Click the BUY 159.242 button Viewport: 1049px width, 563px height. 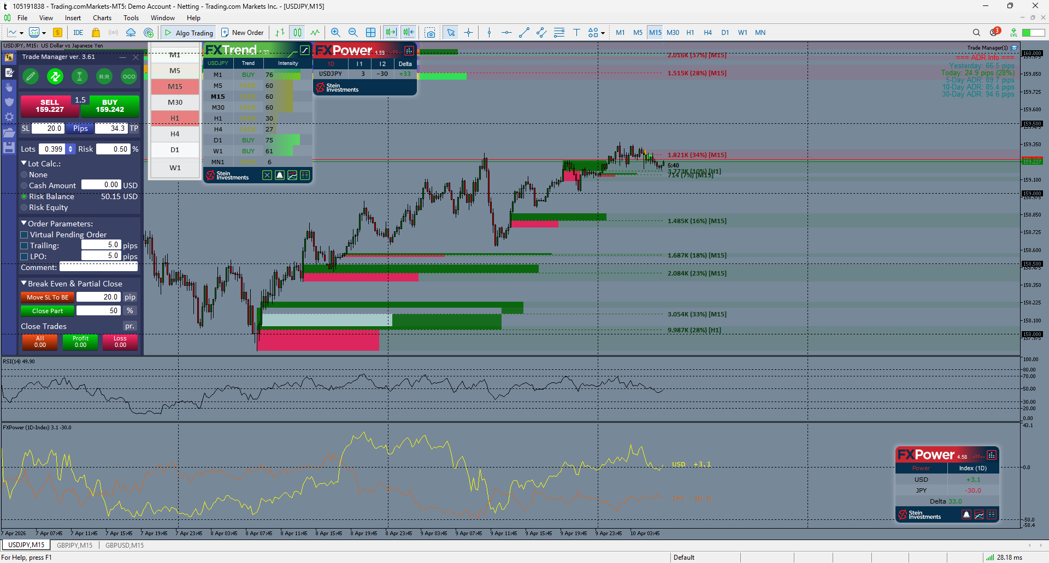tap(110, 106)
